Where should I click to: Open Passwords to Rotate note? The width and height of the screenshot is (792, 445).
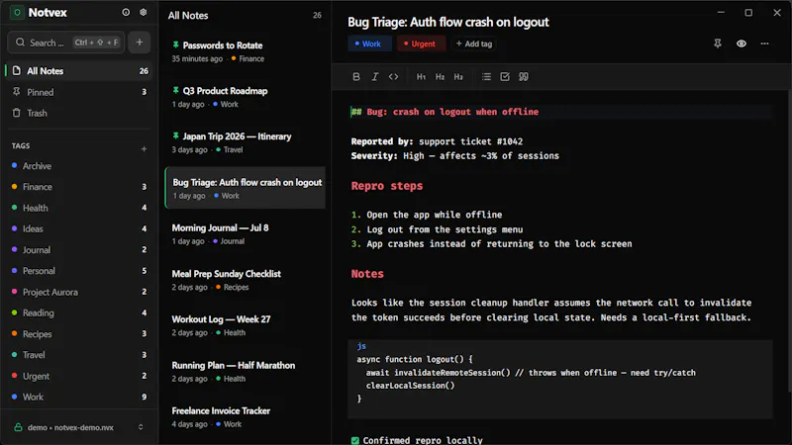click(246, 51)
